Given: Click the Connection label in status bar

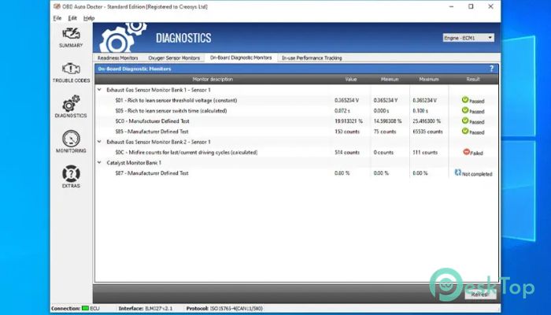Looking at the screenshot, I should [65, 309].
